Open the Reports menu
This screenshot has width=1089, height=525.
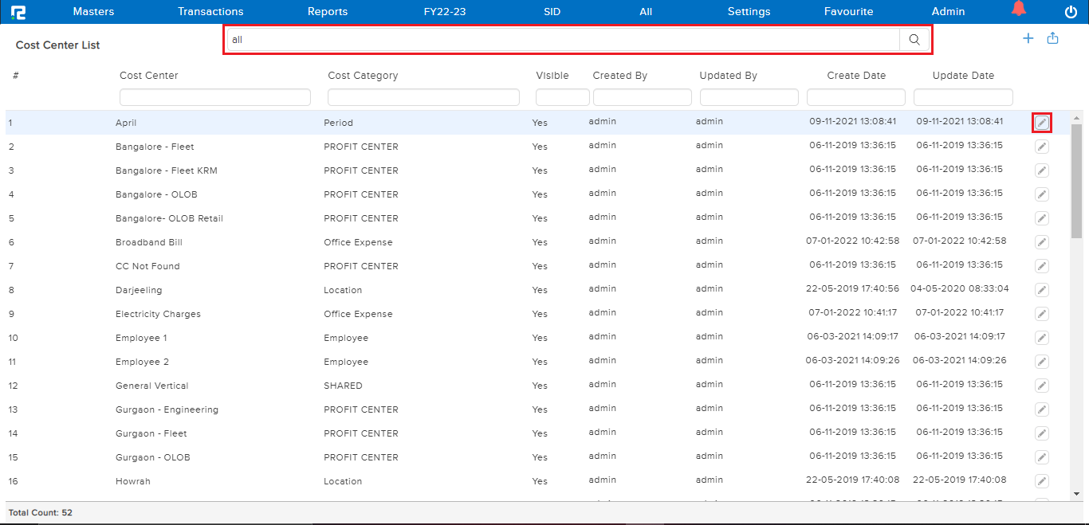tap(328, 11)
